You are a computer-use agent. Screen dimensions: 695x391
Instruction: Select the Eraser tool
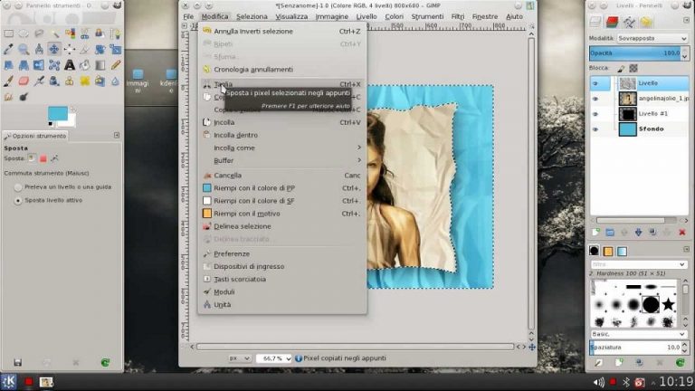(x=24, y=81)
